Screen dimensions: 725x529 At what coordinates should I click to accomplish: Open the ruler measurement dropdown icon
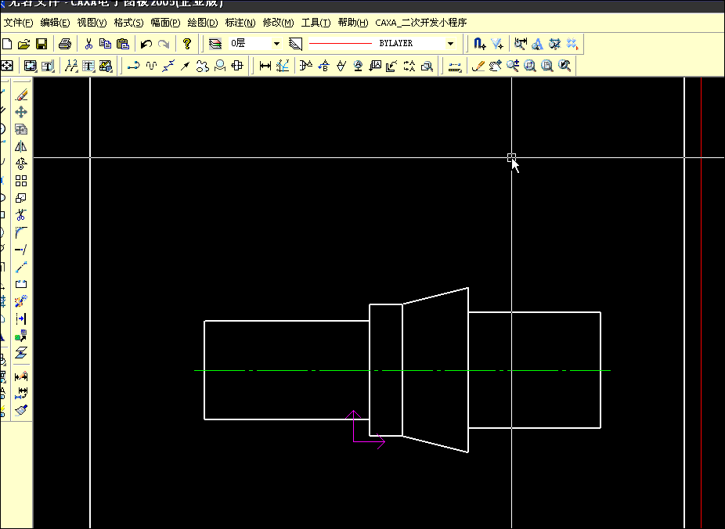point(455,66)
